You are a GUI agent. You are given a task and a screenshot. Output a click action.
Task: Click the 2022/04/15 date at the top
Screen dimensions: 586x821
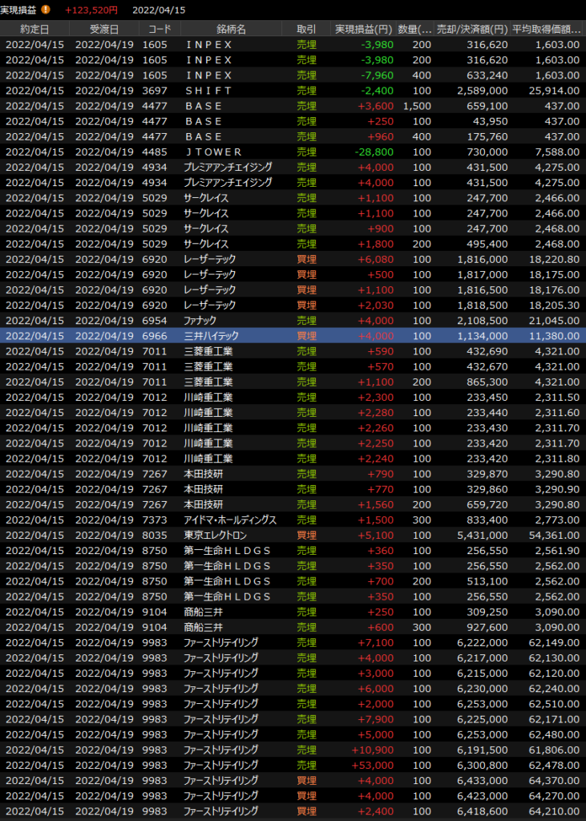pyautogui.click(x=158, y=10)
